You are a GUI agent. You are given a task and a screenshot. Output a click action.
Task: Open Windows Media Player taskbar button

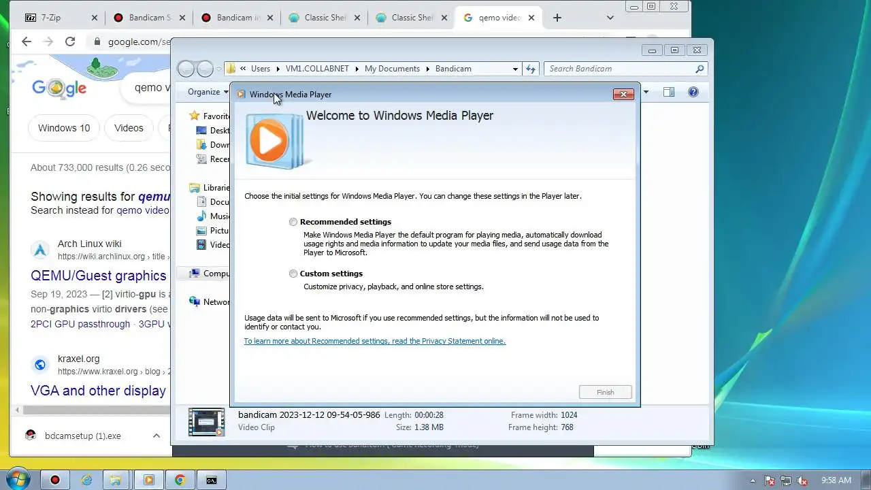click(149, 480)
